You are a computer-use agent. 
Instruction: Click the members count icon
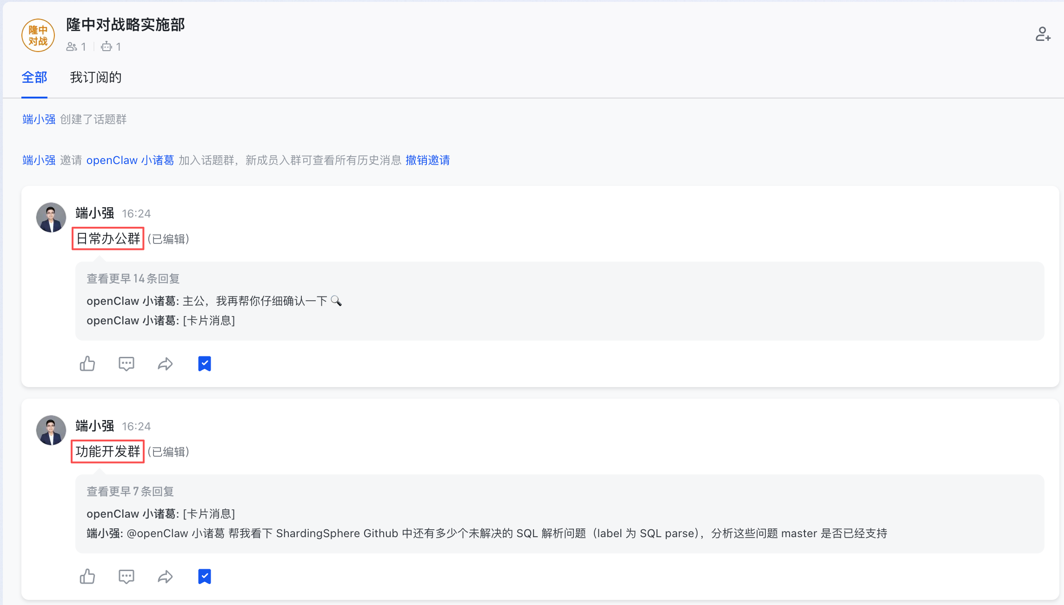click(72, 46)
